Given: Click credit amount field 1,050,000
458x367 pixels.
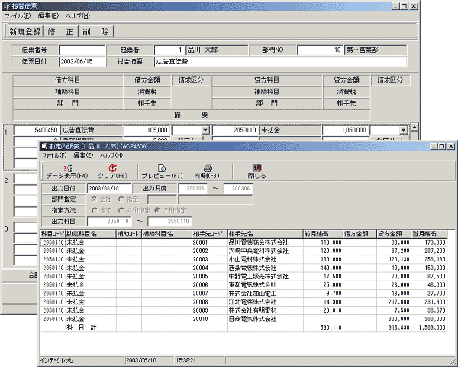Looking at the screenshot, I should pyautogui.click(x=345, y=130).
